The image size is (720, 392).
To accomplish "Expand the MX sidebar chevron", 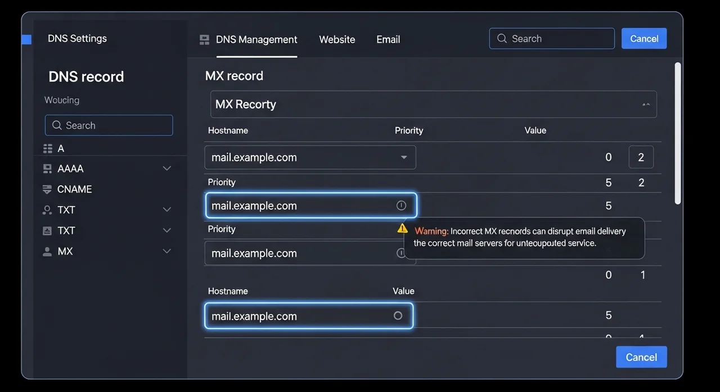I will tap(166, 251).
